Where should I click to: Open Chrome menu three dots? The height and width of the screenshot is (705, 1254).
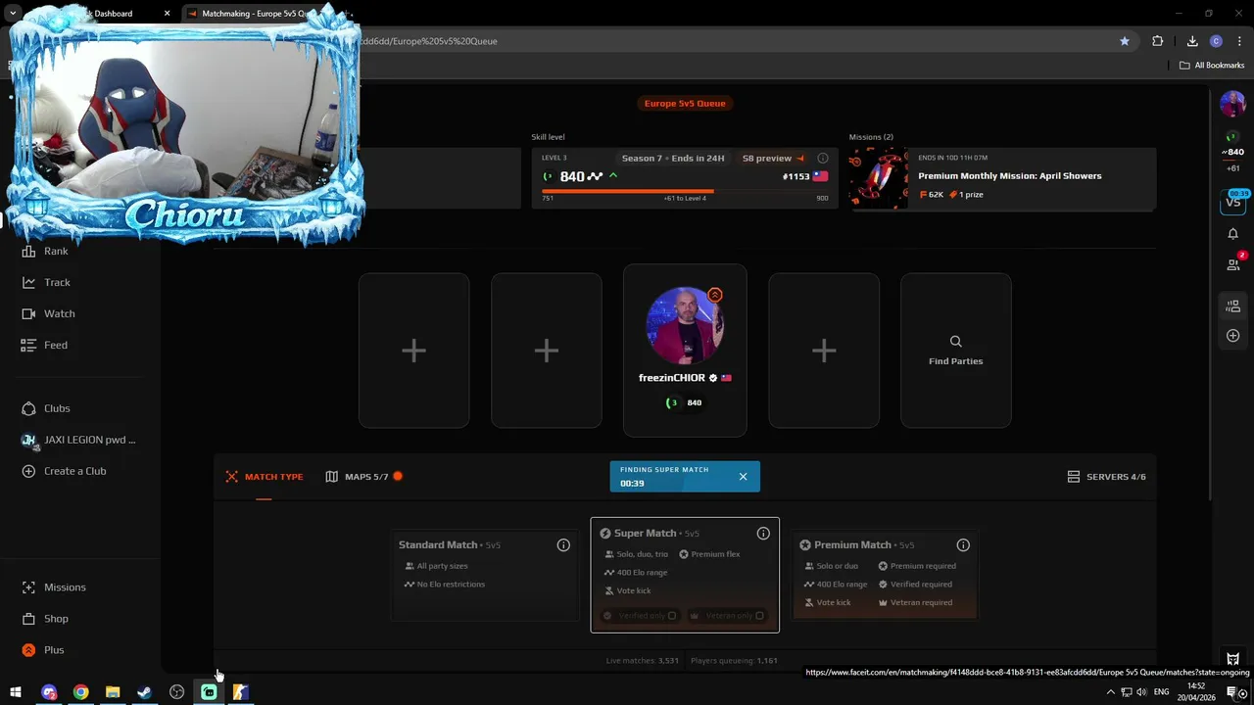coord(1239,41)
